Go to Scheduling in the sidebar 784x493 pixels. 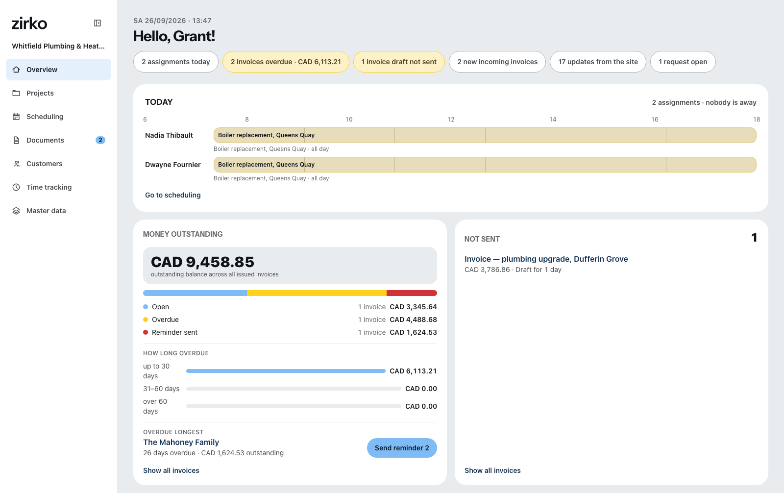click(58, 117)
